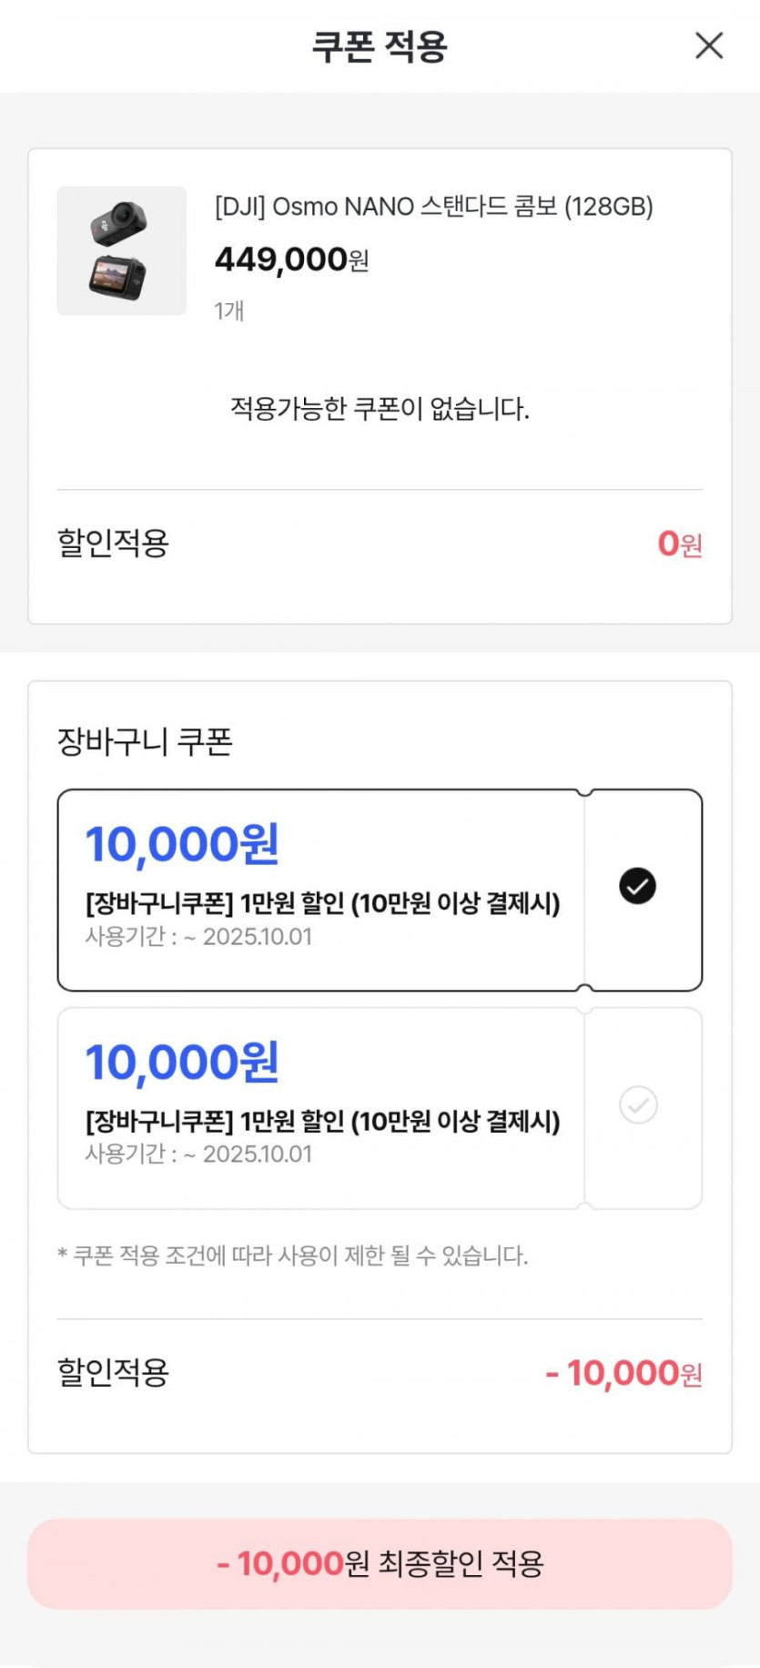Click the selected coupon's 1만원 할인 description
Image resolution: width=760 pixels, height=1668 pixels.
(x=322, y=903)
